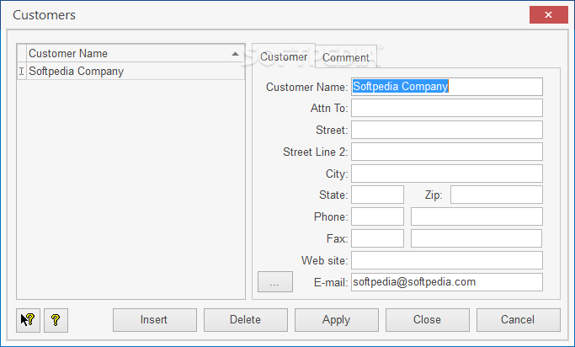575x347 pixels.
Task: Select the Softpedia Company row in the list
Action: click(x=136, y=71)
